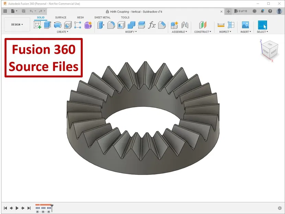Viewport: 285px width, 214px height.
Task: Click the Save disk icon
Action: 23,11
